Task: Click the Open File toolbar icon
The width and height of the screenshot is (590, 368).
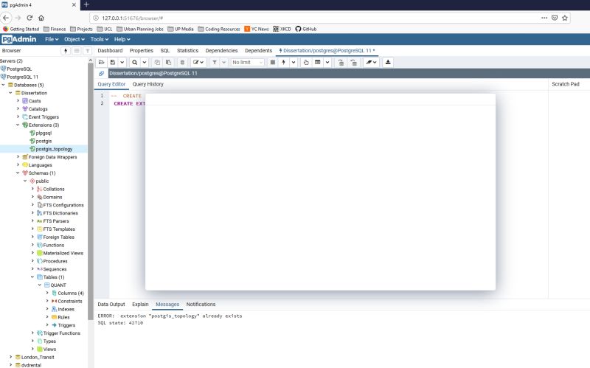Action: (101, 63)
